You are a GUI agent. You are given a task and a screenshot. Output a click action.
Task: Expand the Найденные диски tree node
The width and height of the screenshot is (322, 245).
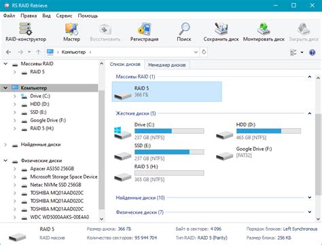(x=5, y=145)
